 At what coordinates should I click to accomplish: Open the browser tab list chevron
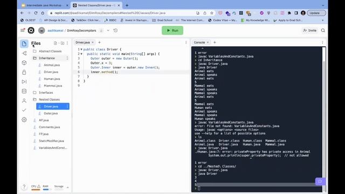coord(323,5)
